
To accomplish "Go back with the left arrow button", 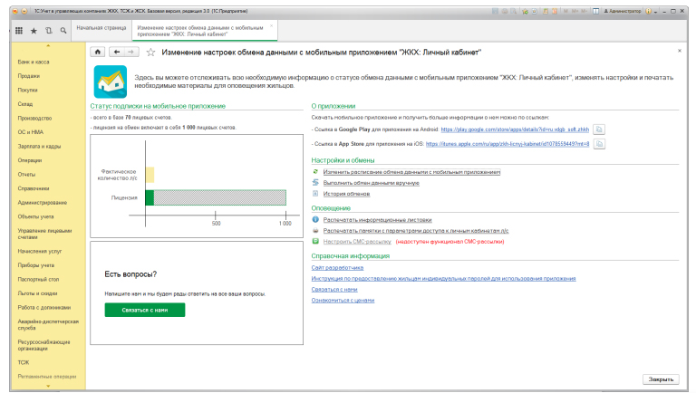I will pyautogui.click(x=115, y=53).
